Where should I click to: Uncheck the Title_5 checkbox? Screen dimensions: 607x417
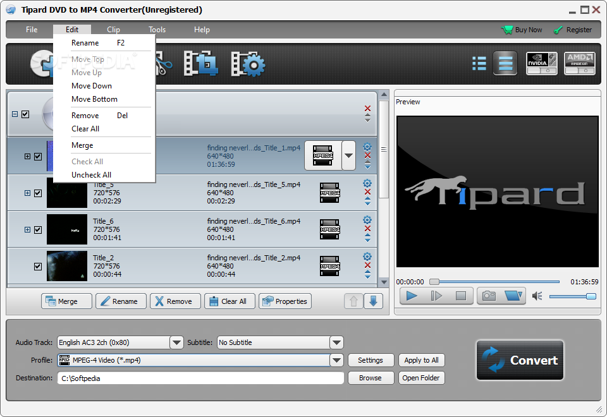pos(38,193)
